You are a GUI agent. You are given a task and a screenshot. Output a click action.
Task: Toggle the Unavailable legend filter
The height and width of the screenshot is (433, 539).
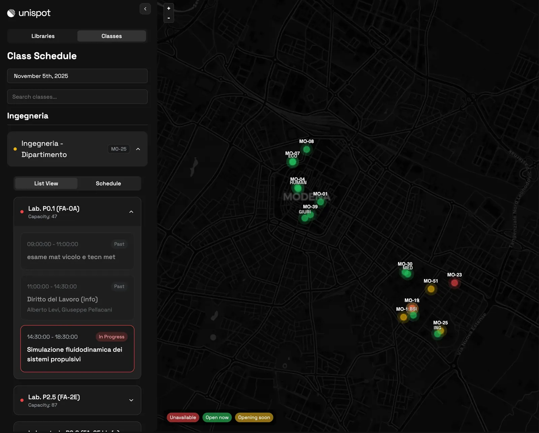point(183,417)
